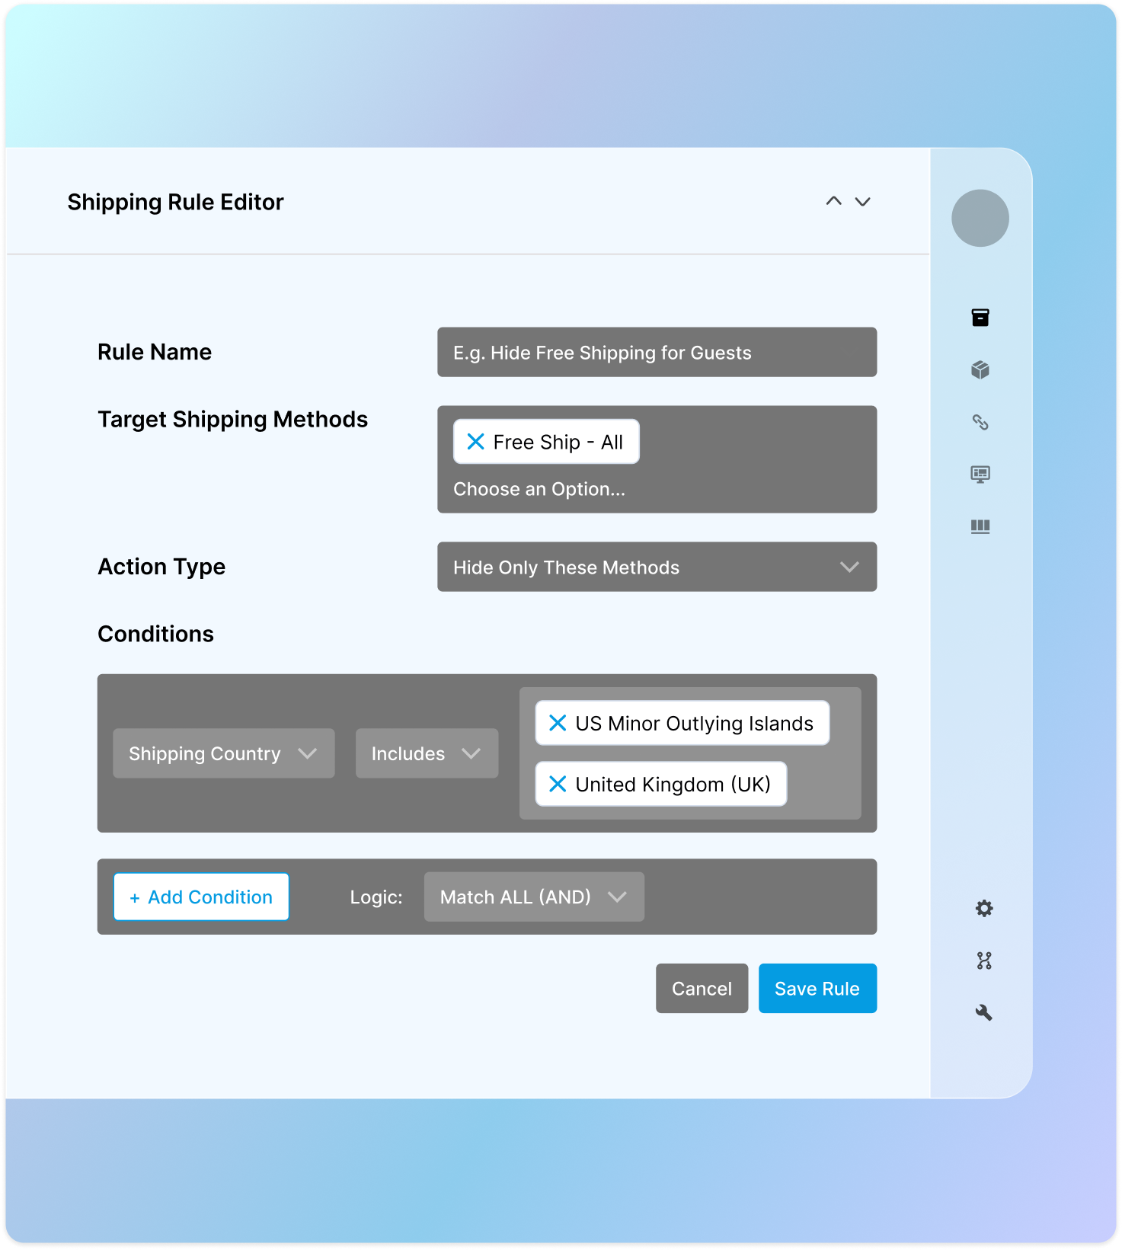Click the round user avatar
This screenshot has height=1250, width=1122.
click(980, 218)
